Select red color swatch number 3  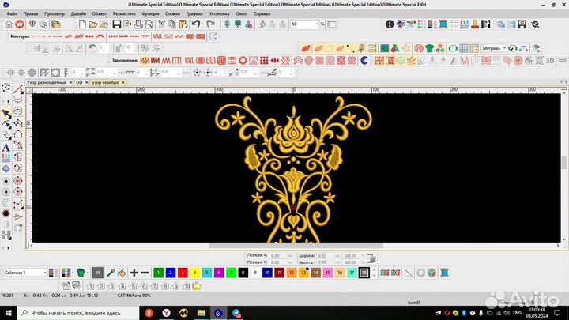(x=183, y=273)
